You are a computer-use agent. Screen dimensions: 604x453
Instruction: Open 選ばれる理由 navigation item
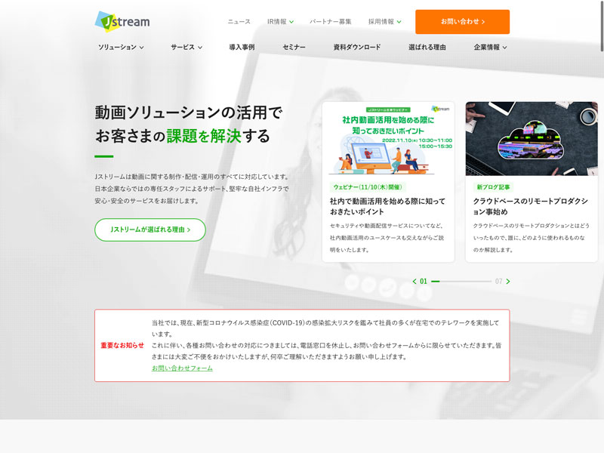[427, 47]
